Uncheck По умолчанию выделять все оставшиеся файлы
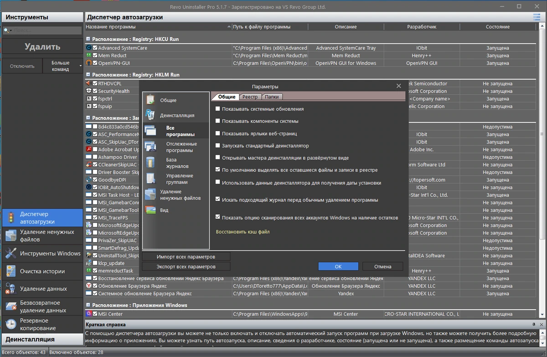Viewport: 547px width, 357px height. pos(218,170)
